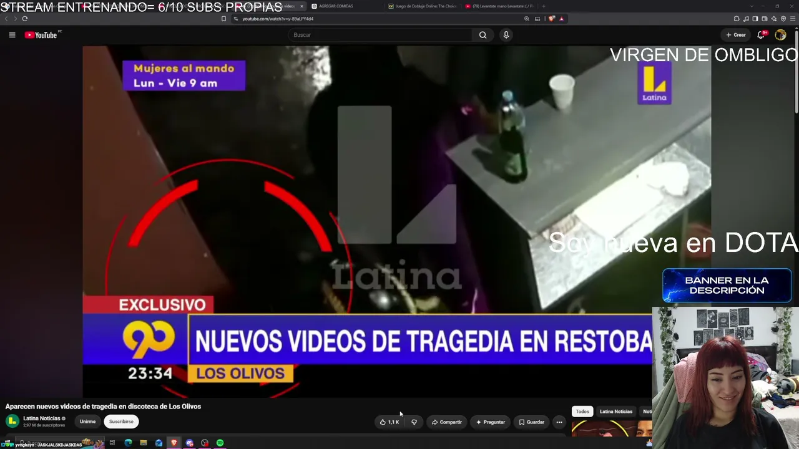Open the Brave Wallet icon
Screen dimensions: 799x449
pyautogui.click(x=765, y=19)
